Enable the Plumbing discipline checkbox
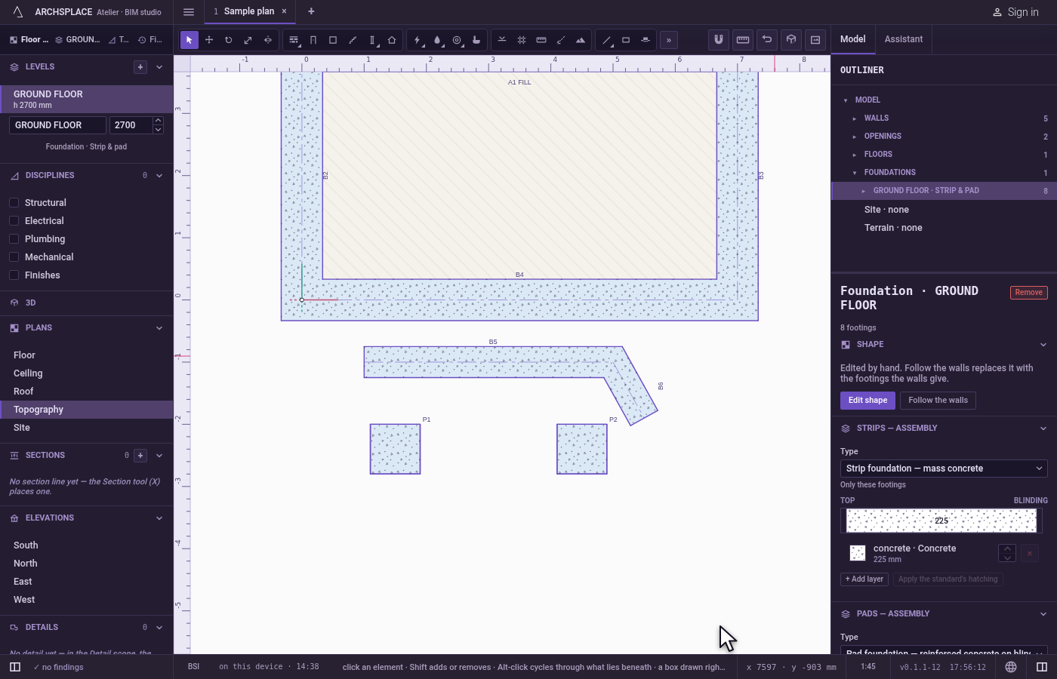This screenshot has width=1057, height=679. click(14, 239)
